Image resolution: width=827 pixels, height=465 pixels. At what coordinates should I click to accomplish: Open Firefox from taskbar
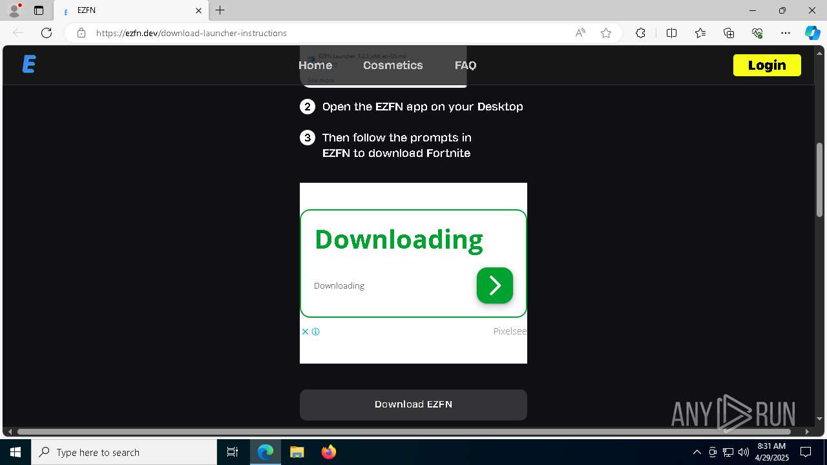[329, 452]
